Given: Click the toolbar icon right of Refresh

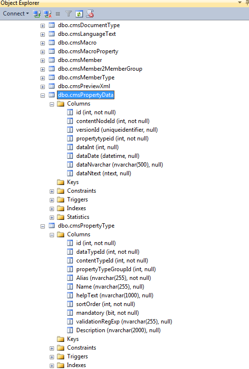Looking at the screenshot, I should 90,14.
